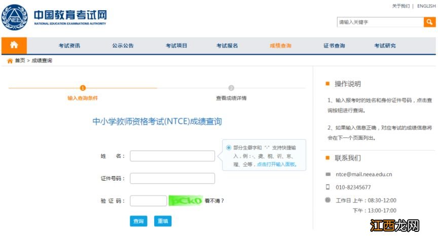Click the small house icon in breadcrumb
Screen dimensions: 438x241
click(x=10, y=61)
